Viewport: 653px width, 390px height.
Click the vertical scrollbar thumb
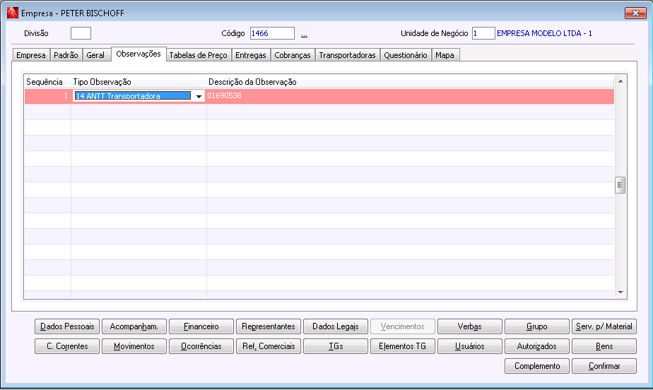coord(620,185)
